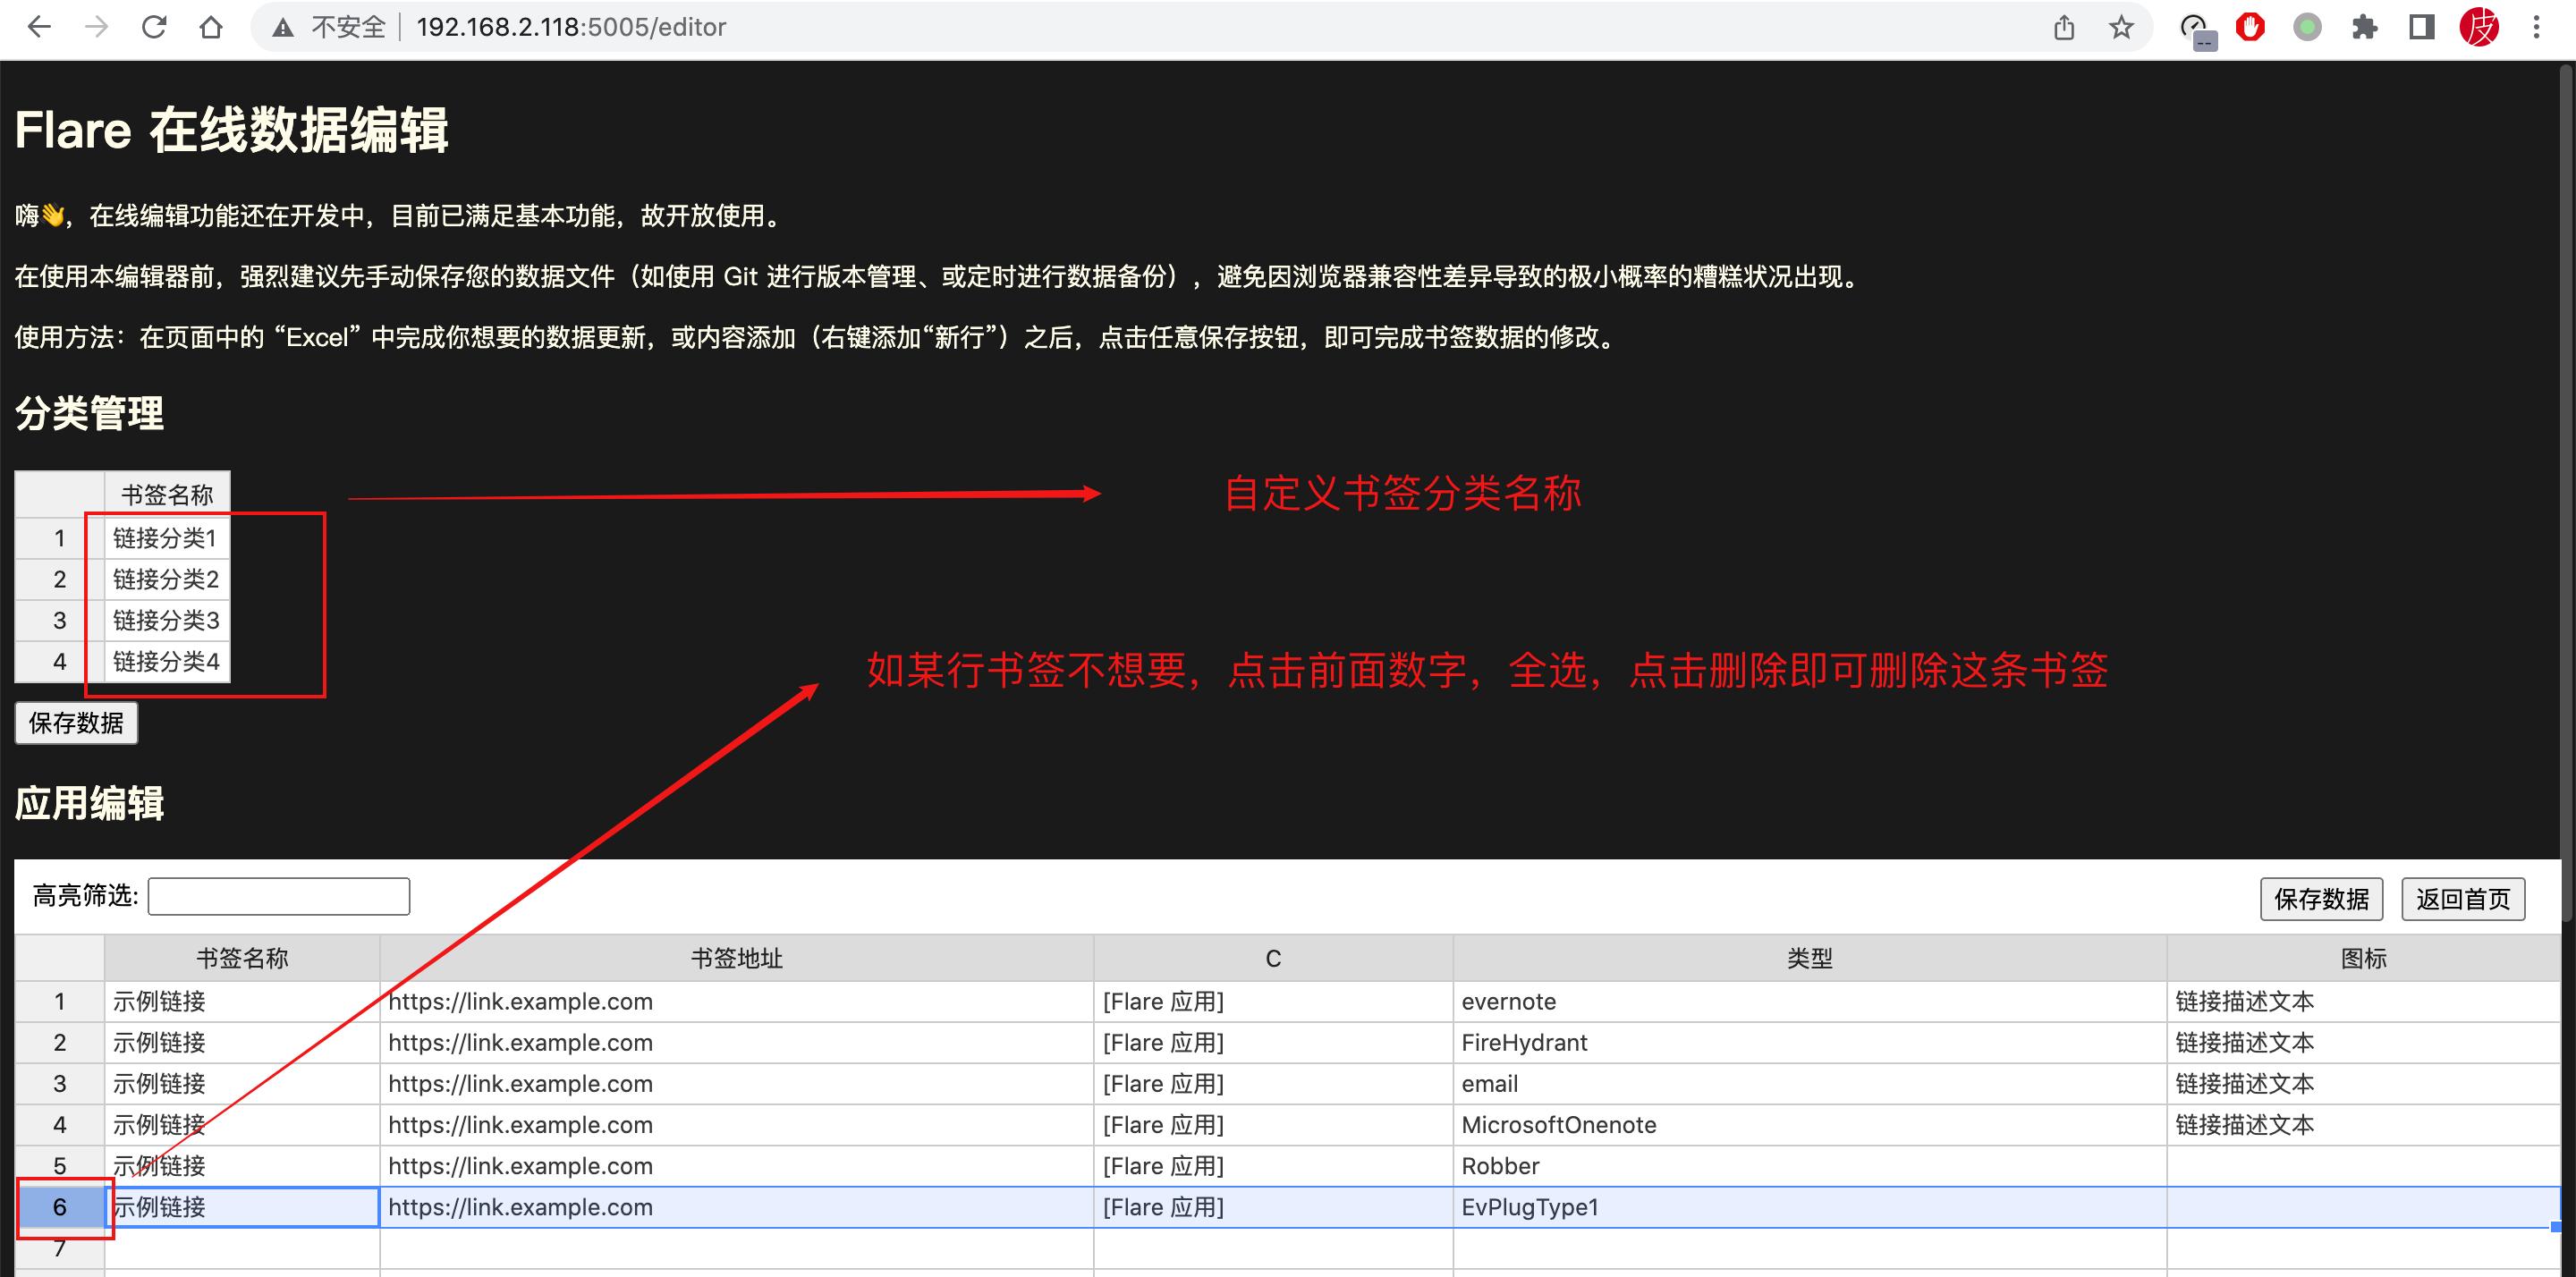Select row 1 header in category table
Image resolution: width=2576 pixels, height=1277 pixels.
click(60, 538)
